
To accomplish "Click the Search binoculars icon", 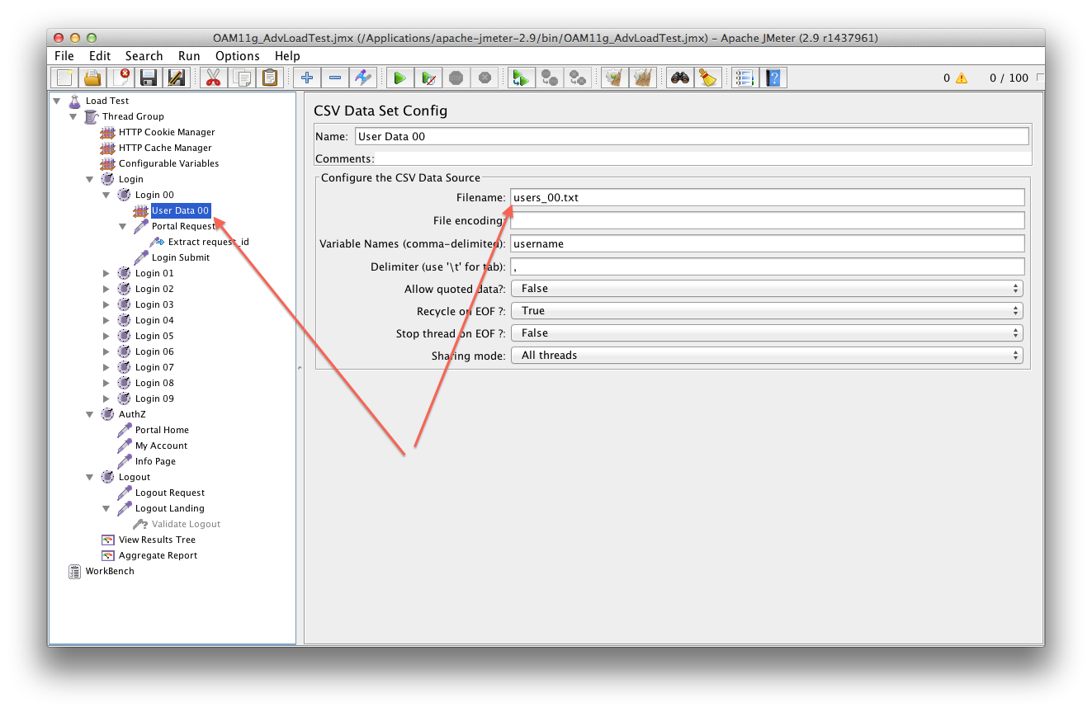I will (679, 78).
